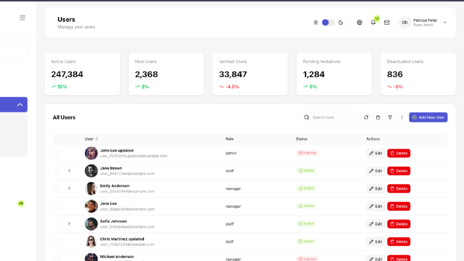
Task: Open the vertical dots more menu
Action: (x=402, y=118)
